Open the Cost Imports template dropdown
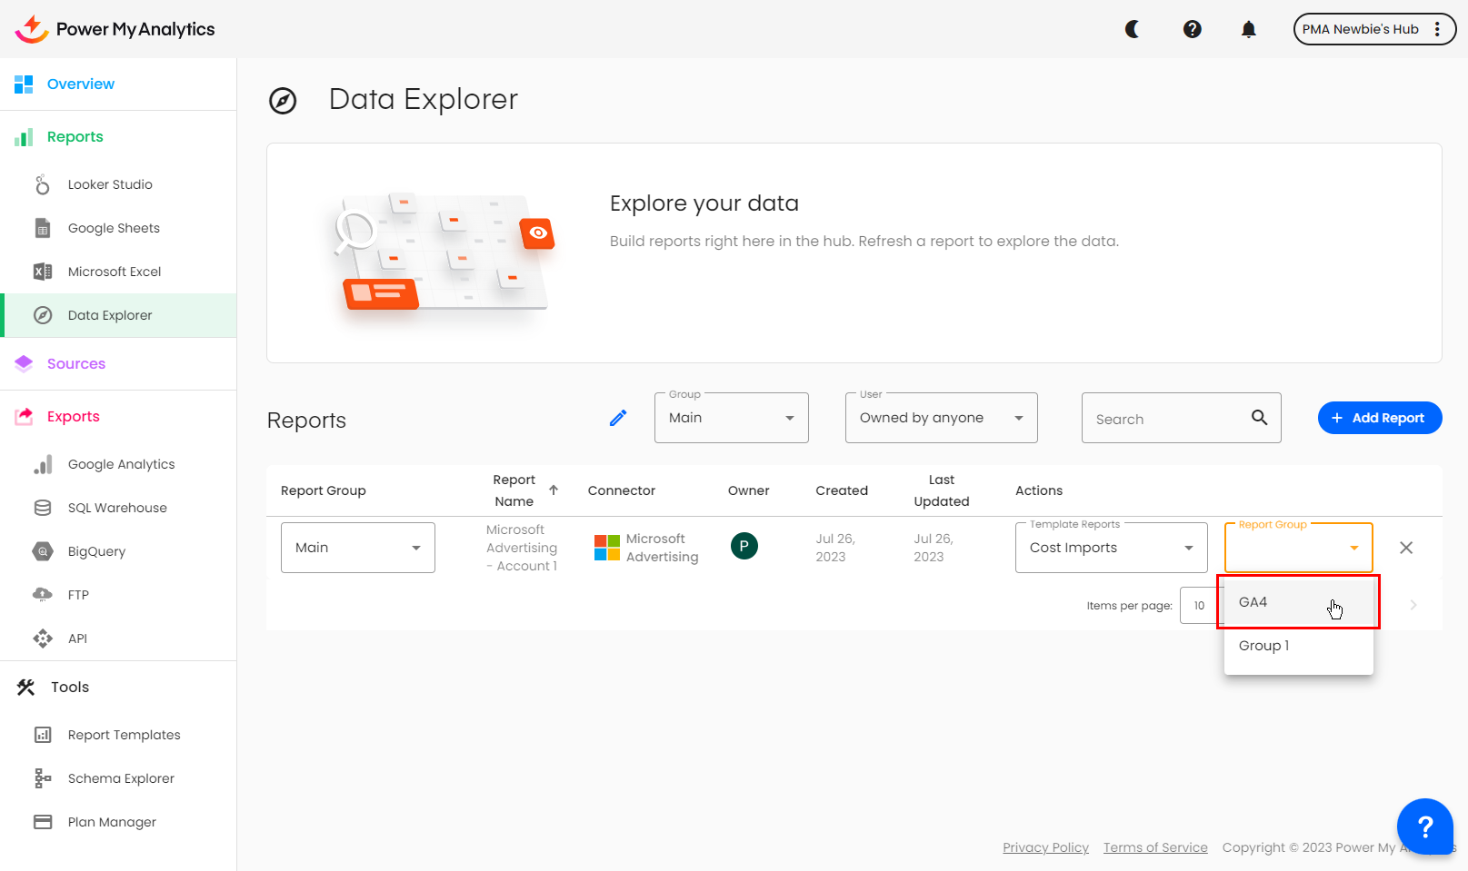1468x871 pixels. coord(1111,548)
